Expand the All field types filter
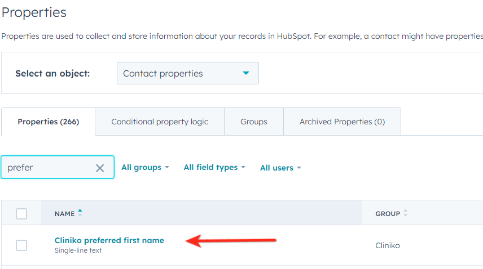The width and height of the screenshot is (483, 269). (214, 167)
